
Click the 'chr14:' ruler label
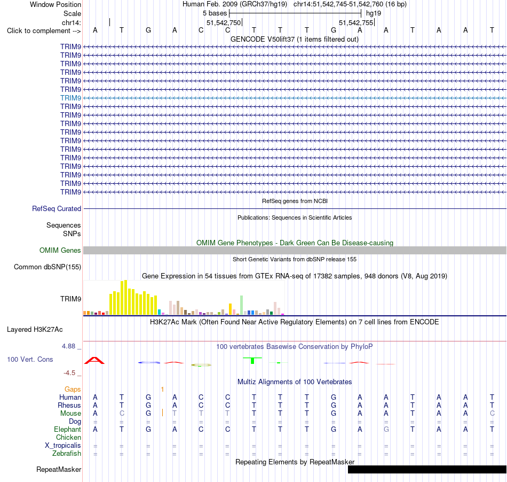[x=72, y=22]
